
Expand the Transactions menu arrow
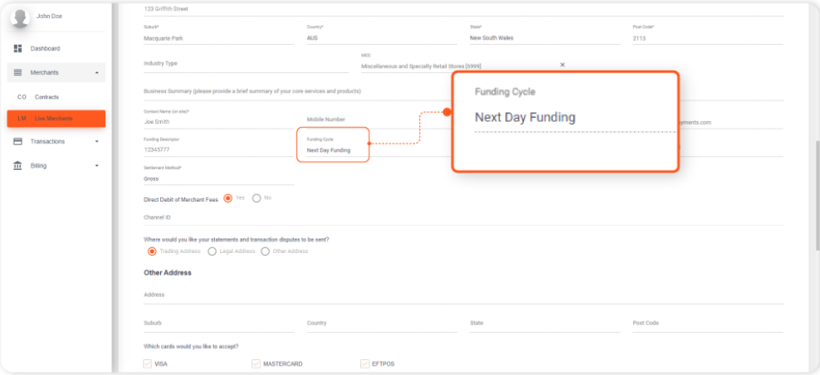click(97, 141)
